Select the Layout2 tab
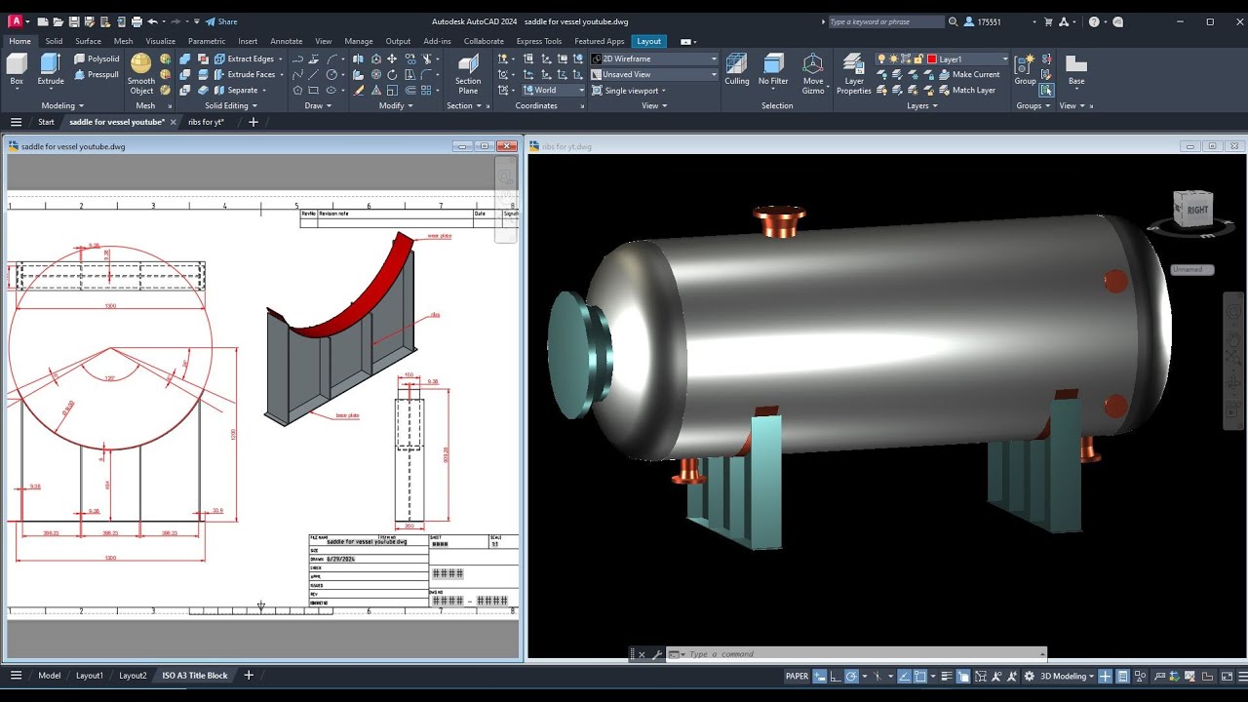The width and height of the screenshot is (1248, 702). [133, 676]
